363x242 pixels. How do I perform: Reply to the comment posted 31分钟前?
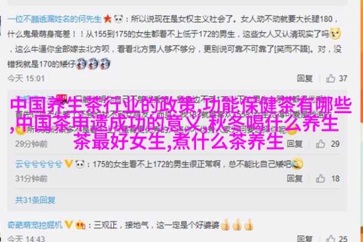point(295,178)
